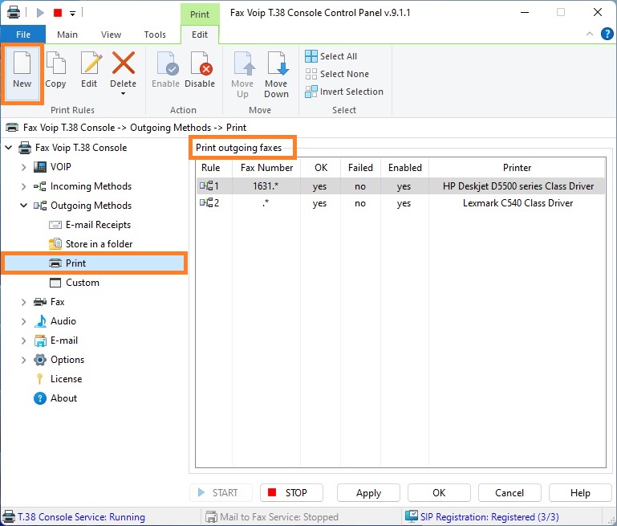Collapse the Outgoing Methods tree node
The height and width of the screenshot is (526, 617).
tap(23, 206)
